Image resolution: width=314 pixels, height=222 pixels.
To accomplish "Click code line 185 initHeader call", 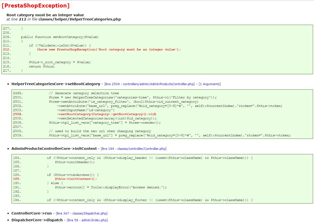I will [x=75, y=162].
